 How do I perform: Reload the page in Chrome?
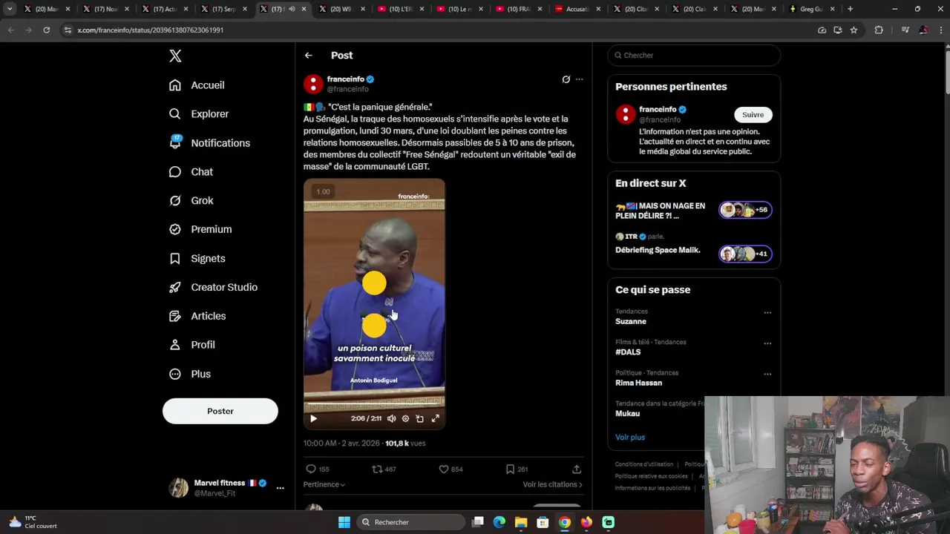click(x=46, y=30)
